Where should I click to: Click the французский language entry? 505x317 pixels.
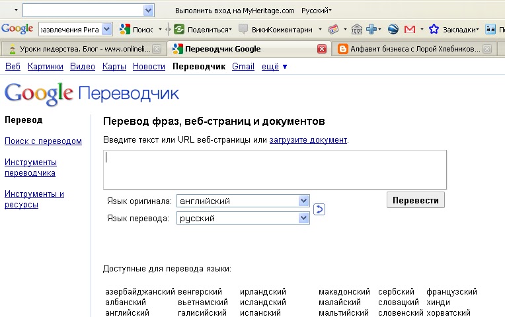(x=451, y=292)
